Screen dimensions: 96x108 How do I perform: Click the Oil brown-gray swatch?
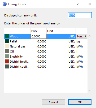[7, 51]
